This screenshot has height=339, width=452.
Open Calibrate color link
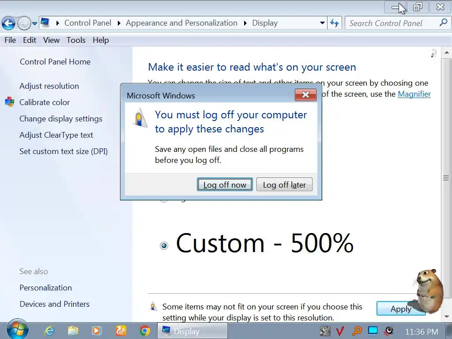tap(45, 102)
